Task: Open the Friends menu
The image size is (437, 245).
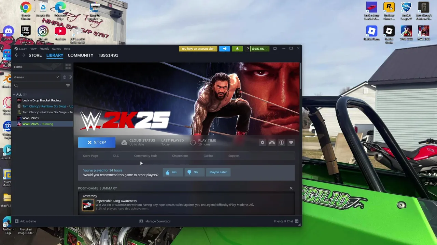Action: tap(44, 49)
